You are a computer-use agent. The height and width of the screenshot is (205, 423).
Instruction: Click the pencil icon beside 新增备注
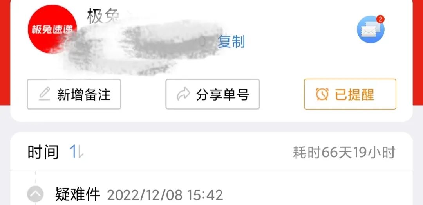(45, 94)
